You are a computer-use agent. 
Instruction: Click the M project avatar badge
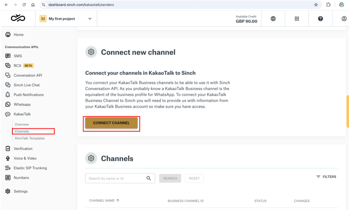[x=43, y=19]
